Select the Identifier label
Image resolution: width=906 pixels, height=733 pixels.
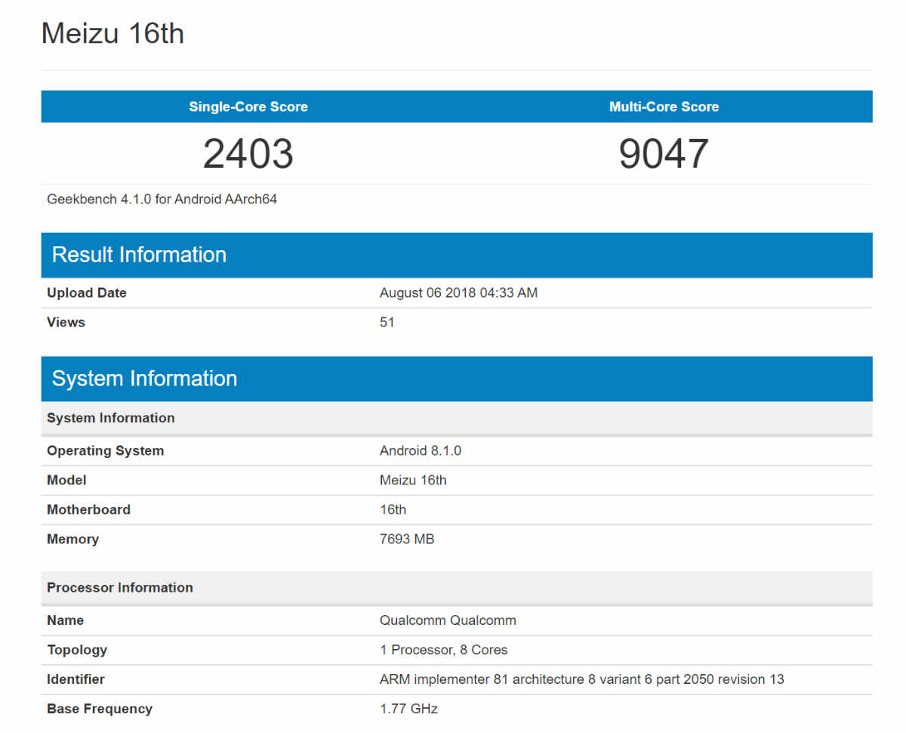(x=75, y=679)
